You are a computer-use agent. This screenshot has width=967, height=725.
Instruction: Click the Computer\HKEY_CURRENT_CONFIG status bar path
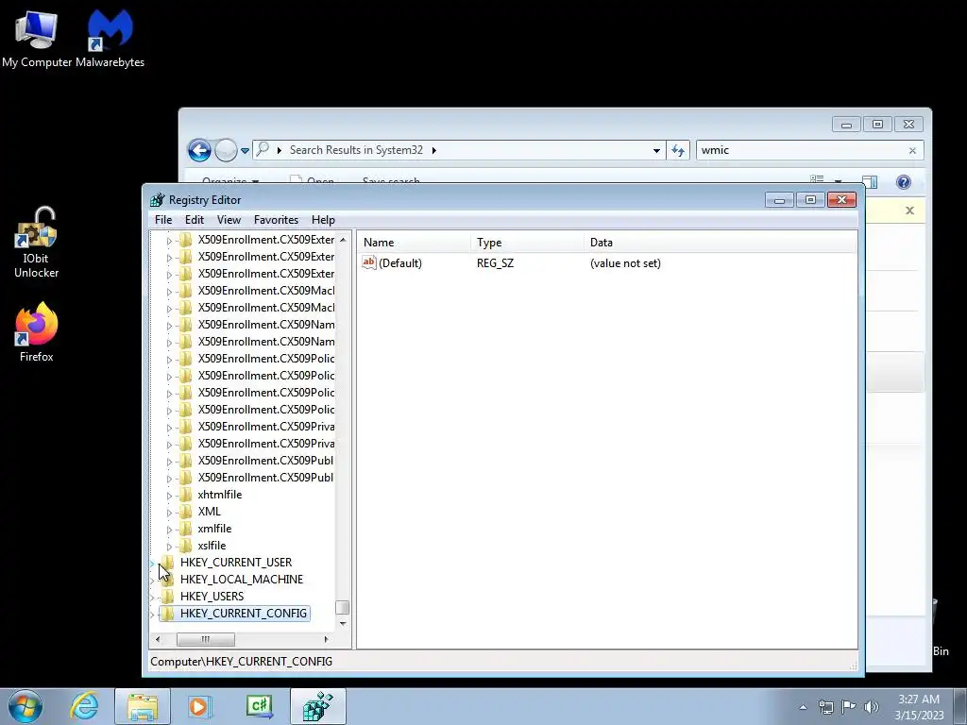pyautogui.click(x=241, y=662)
